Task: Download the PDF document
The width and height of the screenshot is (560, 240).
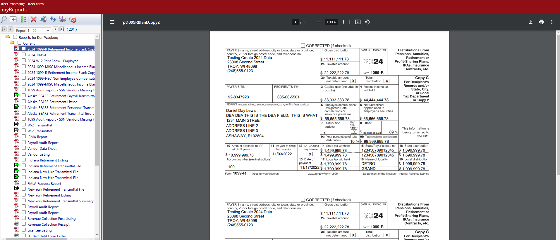Action: coord(531,22)
